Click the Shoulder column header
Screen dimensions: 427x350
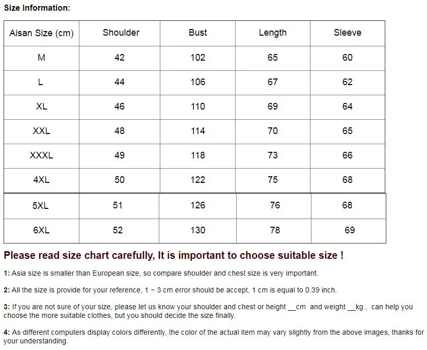(x=121, y=33)
